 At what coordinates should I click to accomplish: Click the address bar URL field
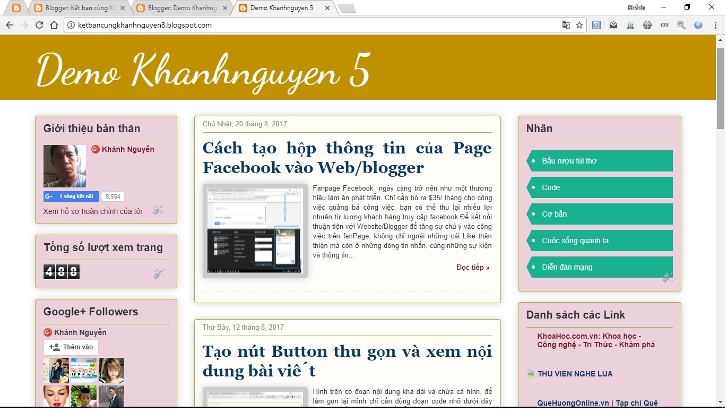point(318,25)
